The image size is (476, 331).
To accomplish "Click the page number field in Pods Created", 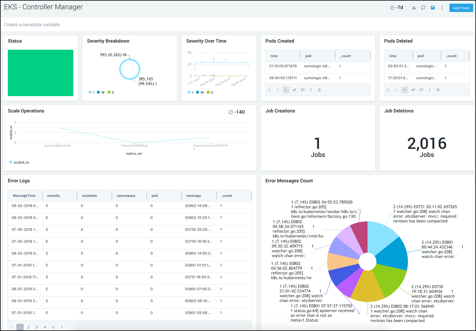I will coord(286,90).
